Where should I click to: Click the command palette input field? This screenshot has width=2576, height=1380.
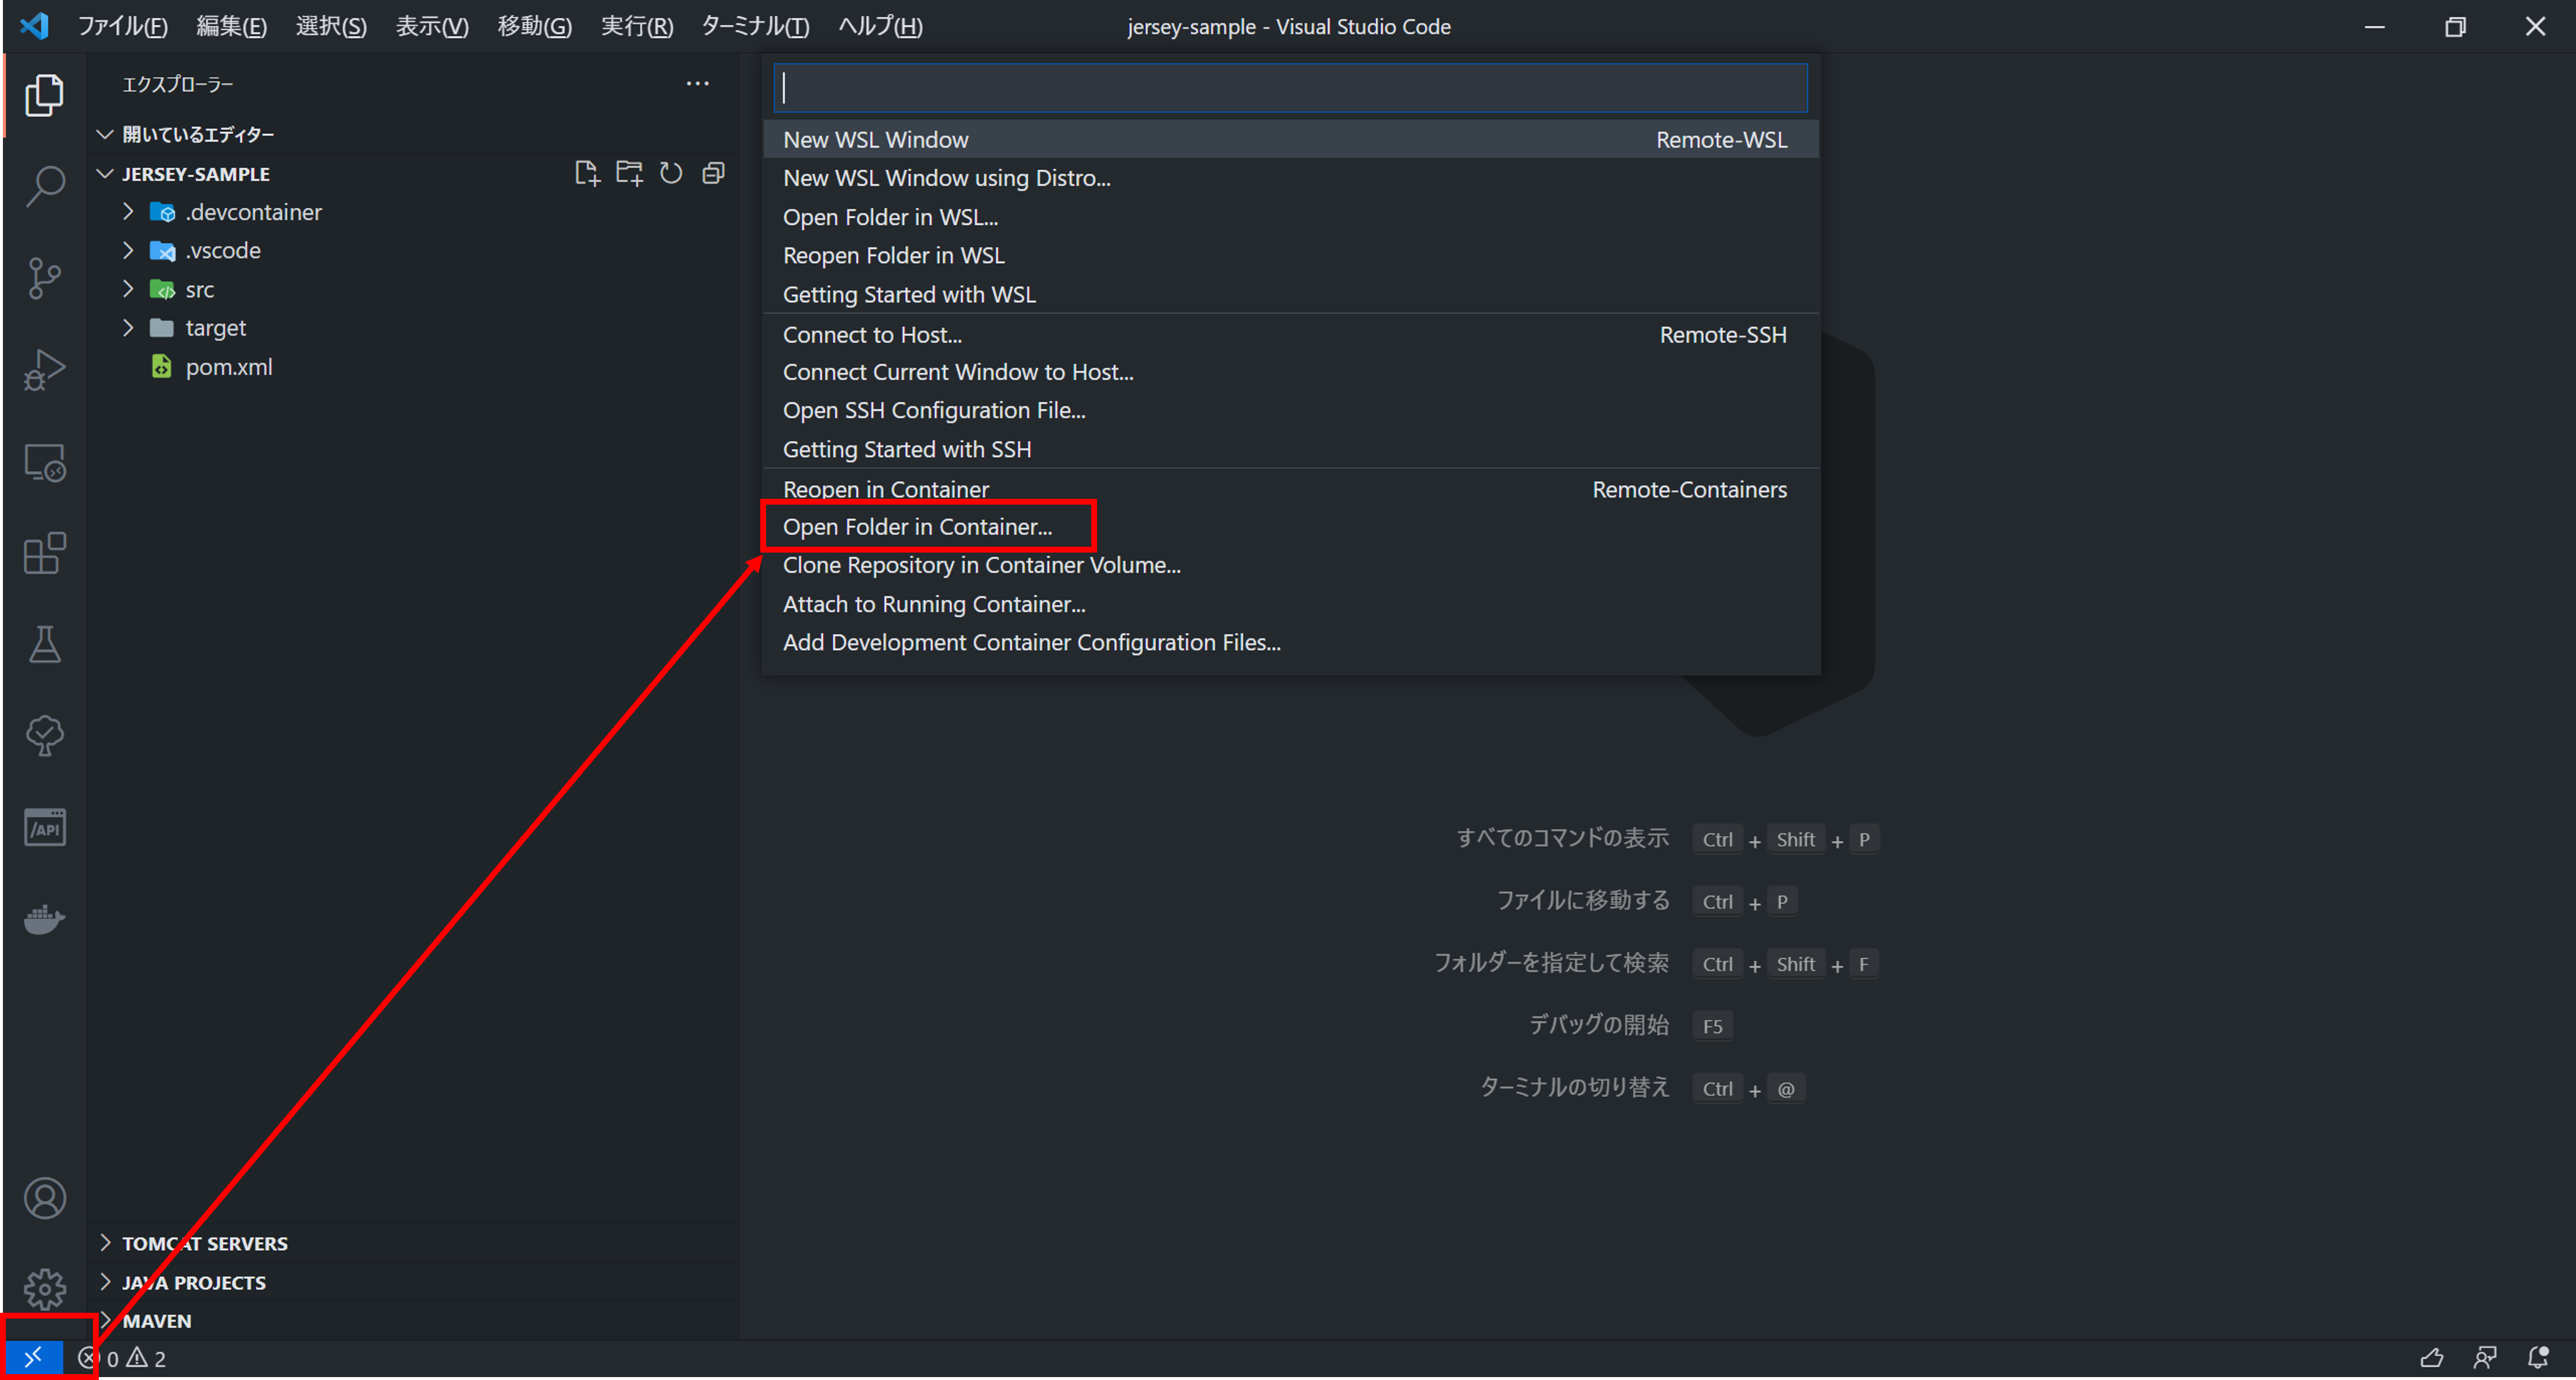[1290, 88]
